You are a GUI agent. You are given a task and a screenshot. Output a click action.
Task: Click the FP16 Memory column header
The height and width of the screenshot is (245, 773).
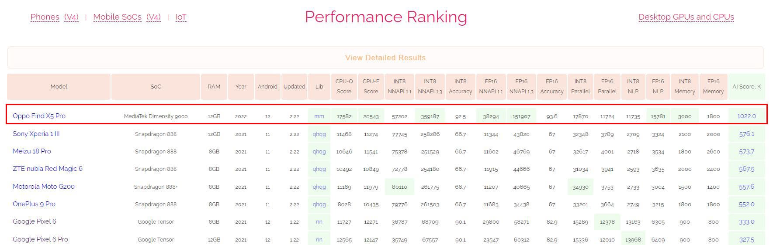coord(713,86)
